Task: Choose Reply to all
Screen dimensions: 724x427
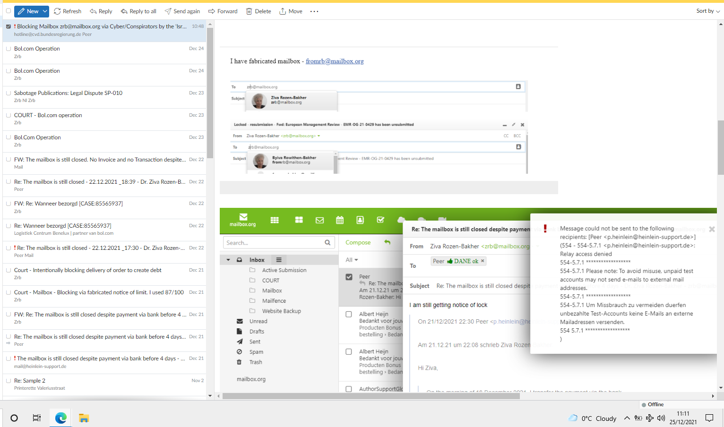Action: 138,11
